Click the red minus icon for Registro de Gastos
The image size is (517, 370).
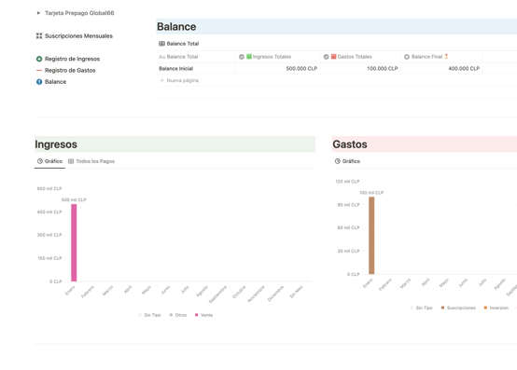(x=39, y=71)
